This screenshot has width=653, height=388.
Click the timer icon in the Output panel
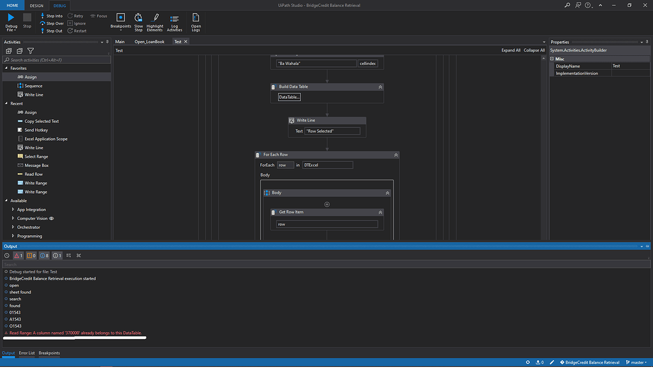click(6, 255)
